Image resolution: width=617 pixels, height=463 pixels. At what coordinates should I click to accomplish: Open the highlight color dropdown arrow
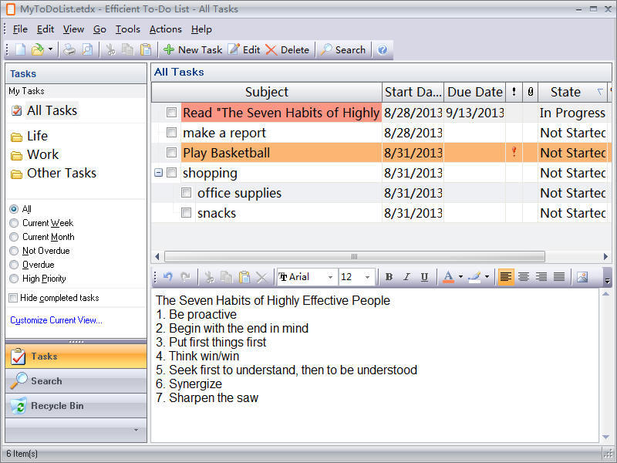pyautogui.click(x=487, y=277)
